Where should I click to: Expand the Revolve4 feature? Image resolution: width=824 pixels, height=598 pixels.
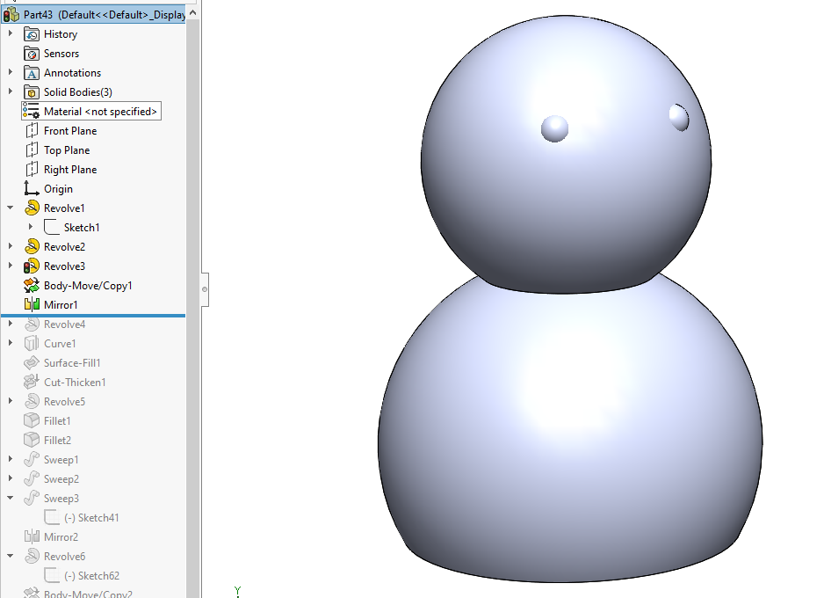(11, 324)
